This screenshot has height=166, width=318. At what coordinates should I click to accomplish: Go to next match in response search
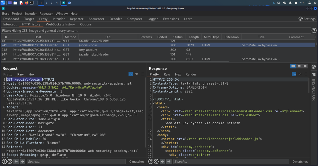coord(169,161)
